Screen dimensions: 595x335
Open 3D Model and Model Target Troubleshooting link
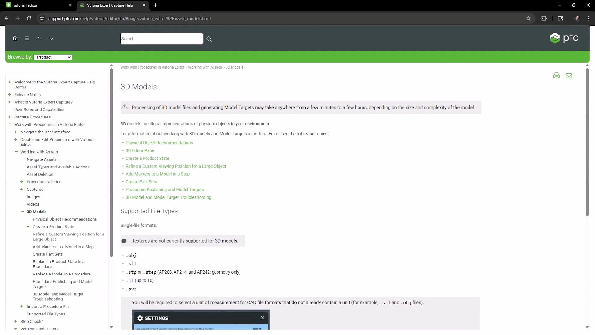click(168, 197)
